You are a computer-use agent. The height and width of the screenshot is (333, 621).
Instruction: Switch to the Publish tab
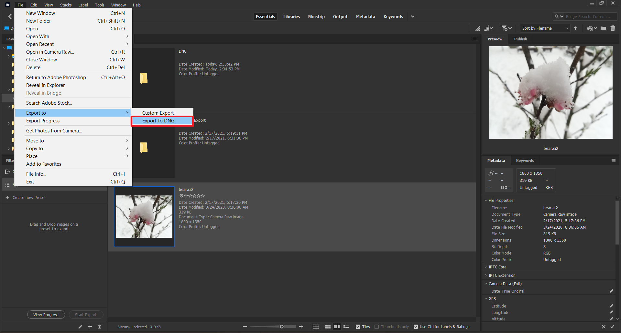[x=520, y=39]
